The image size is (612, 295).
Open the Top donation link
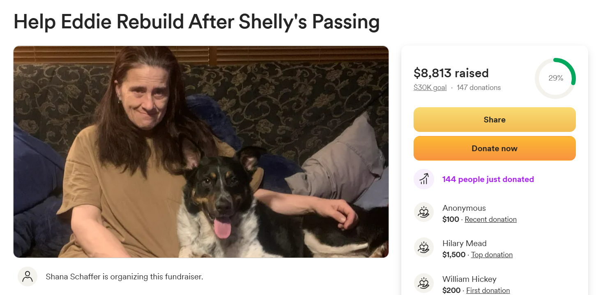[492, 255]
